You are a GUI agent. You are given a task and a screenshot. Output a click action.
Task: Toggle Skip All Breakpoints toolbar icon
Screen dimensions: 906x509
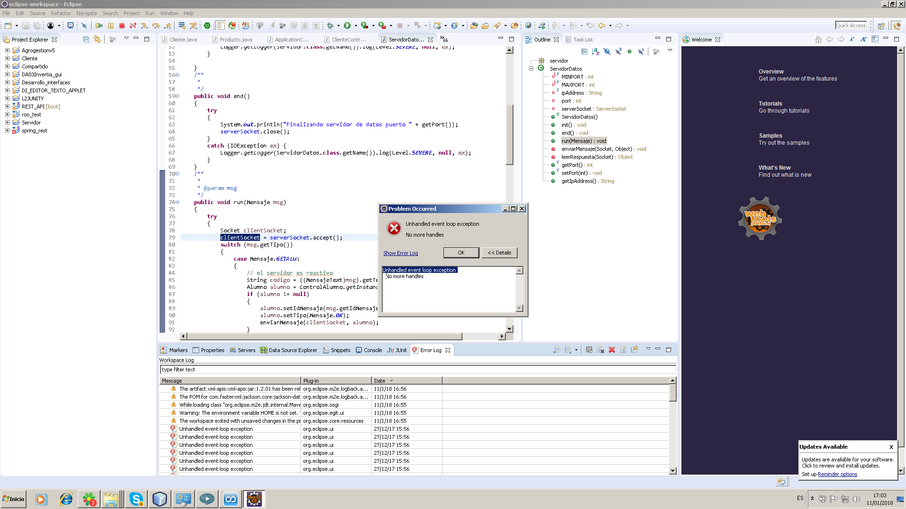(x=84, y=26)
